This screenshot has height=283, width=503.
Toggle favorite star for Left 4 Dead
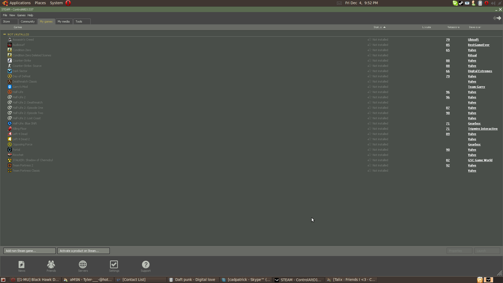[369, 134]
